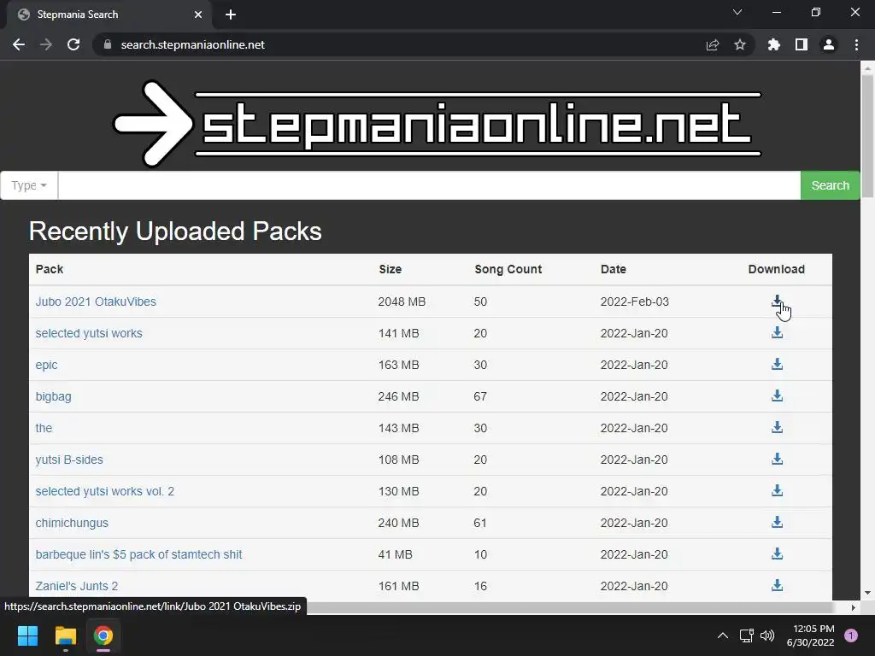Viewport: 875px width, 656px height.
Task: Open the network status tray icon
Action: coord(746,635)
